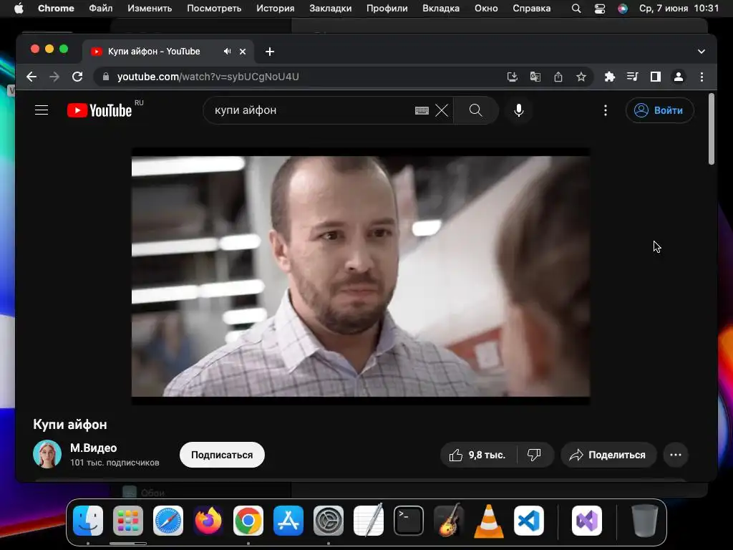Open System Settings from the Dock
The image size is (733, 550).
pos(329,521)
